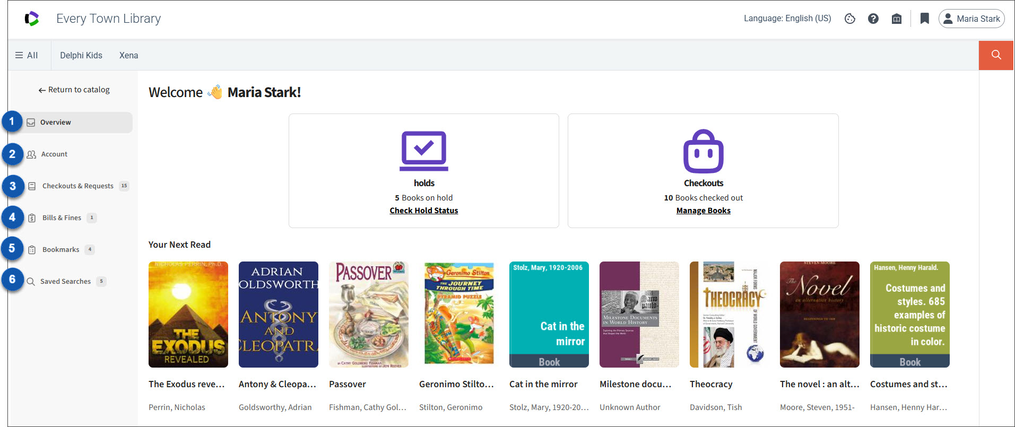
Task: Click the Saved Searches count badge
Action: pos(101,282)
